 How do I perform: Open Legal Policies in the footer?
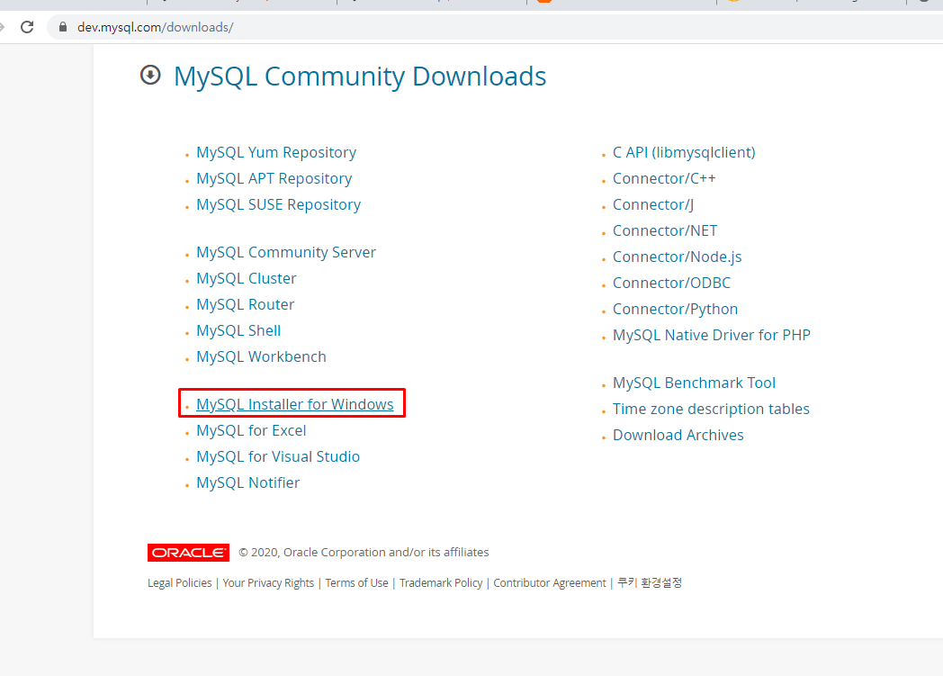(179, 582)
